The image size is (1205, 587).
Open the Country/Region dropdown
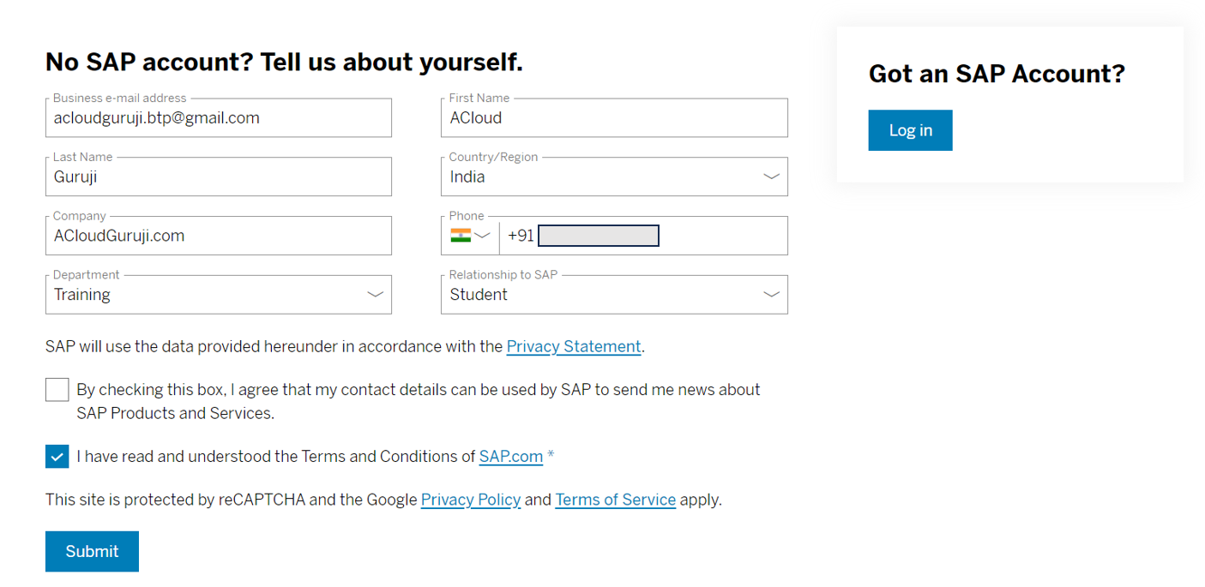tap(614, 177)
